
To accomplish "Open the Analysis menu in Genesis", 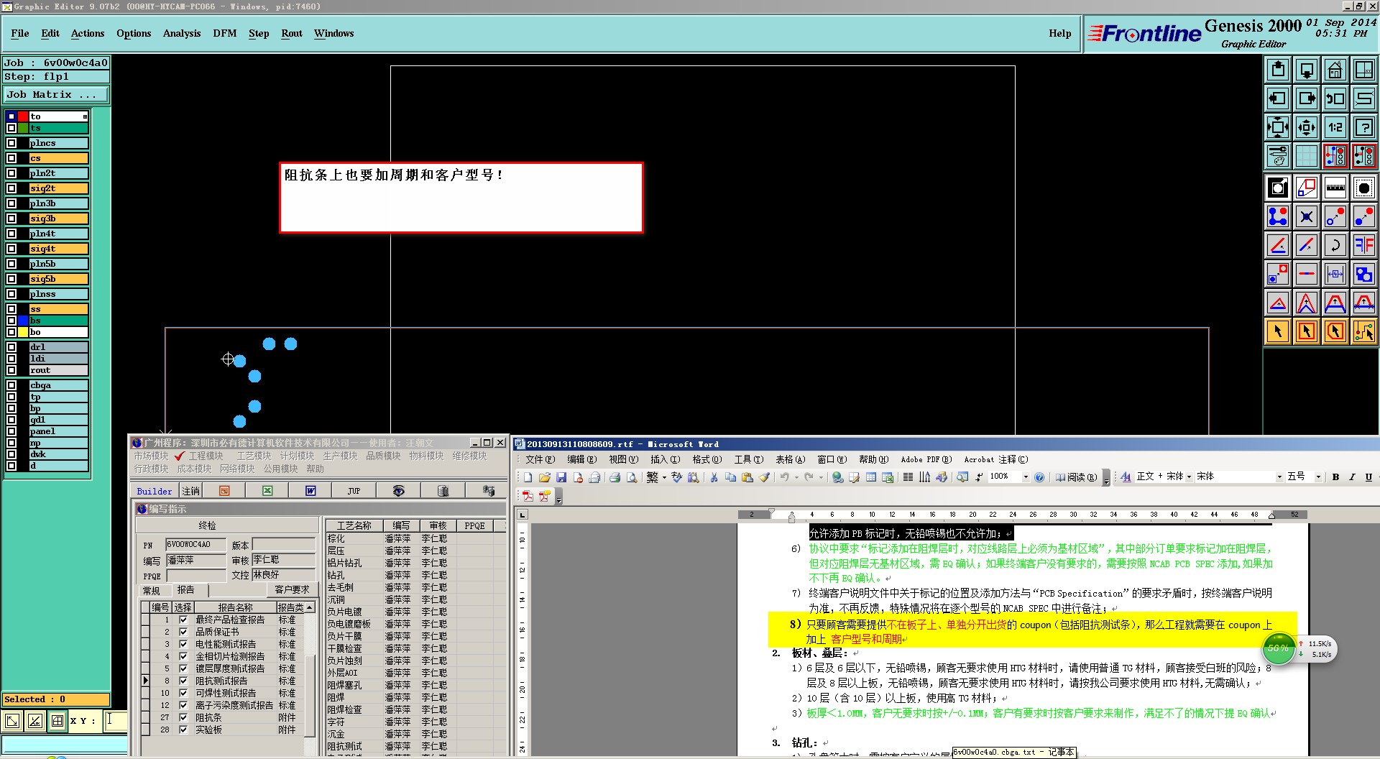I will coord(182,33).
